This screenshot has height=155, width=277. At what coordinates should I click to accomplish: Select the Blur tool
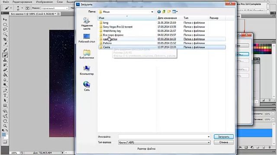click(5, 80)
